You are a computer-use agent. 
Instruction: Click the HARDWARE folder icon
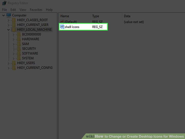click(x=19, y=39)
